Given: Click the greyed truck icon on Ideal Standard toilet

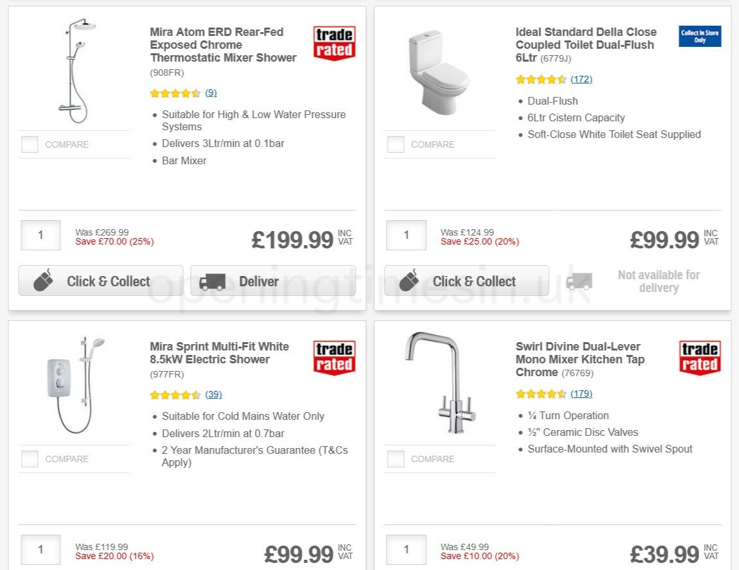Looking at the screenshot, I should pos(578,281).
